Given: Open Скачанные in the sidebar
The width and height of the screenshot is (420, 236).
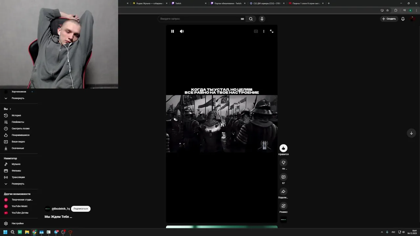Looking at the screenshot, I should click(18, 148).
